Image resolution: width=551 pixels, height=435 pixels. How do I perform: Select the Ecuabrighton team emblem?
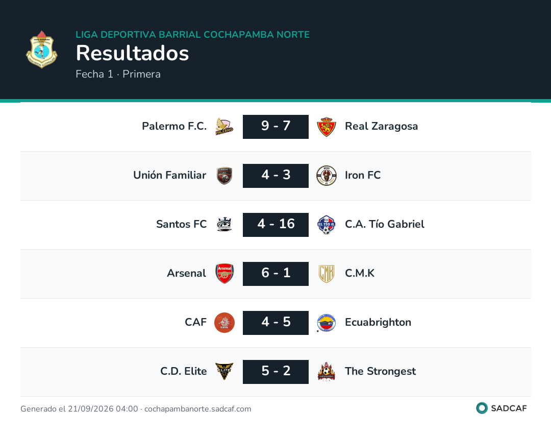[327, 323]
